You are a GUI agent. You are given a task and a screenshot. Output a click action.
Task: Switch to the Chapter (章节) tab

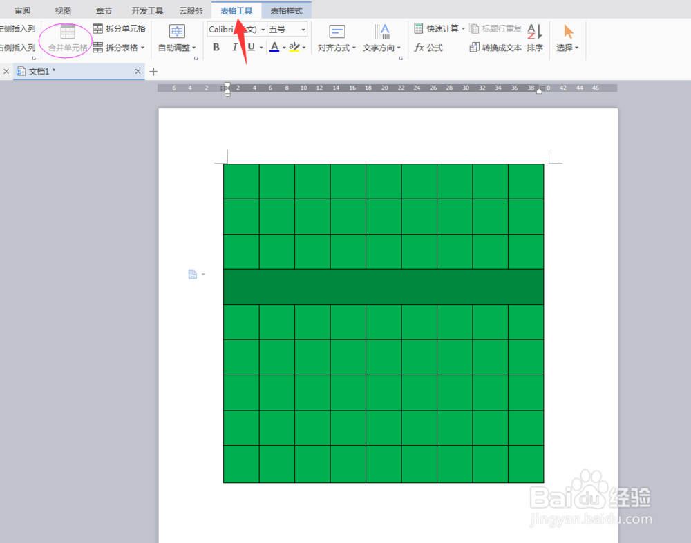coord(104,10)
